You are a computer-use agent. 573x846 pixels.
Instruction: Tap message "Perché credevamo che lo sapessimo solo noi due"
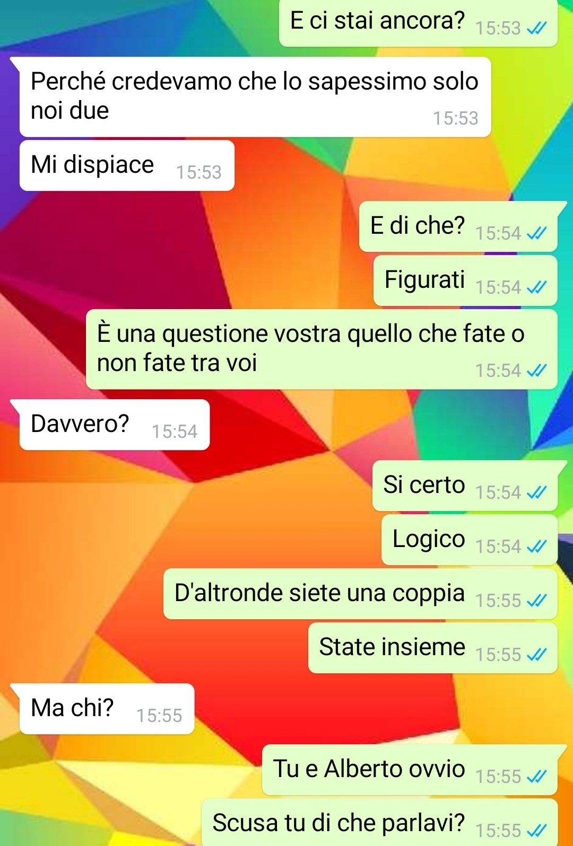pyautogui.click(x=255, y=97)
